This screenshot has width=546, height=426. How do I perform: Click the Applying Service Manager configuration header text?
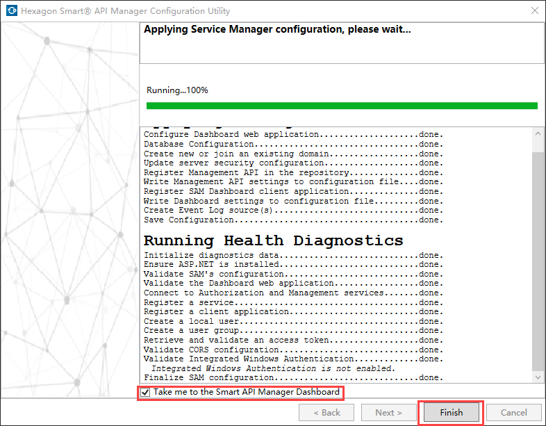(276, 30)
